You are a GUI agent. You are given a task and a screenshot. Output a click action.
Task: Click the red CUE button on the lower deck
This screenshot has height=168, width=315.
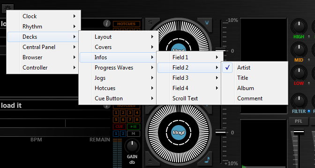[x=120, y=126]
